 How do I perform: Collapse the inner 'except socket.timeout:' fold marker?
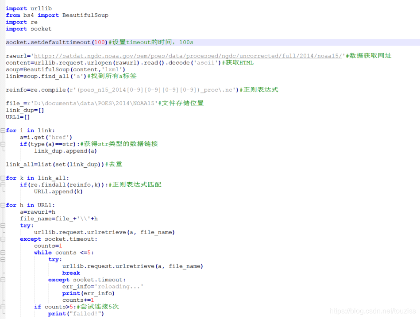pyautogui.click(x=3, y=280)
